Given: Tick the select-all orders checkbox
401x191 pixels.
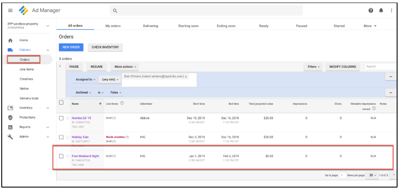Looking at the screenshot, I should tap(61, 102).
